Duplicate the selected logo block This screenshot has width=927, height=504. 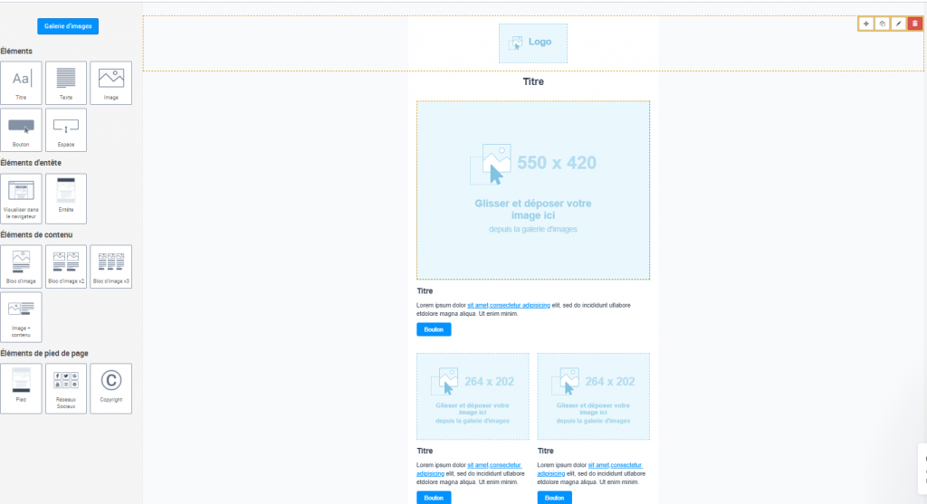pos(882,24)
